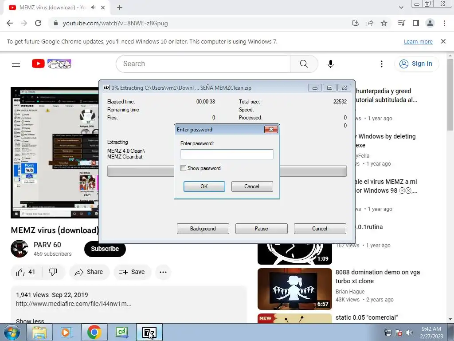Cancel the 7-Zip extraction
This screenshot has height=341, width=454.
click(320, 229)
